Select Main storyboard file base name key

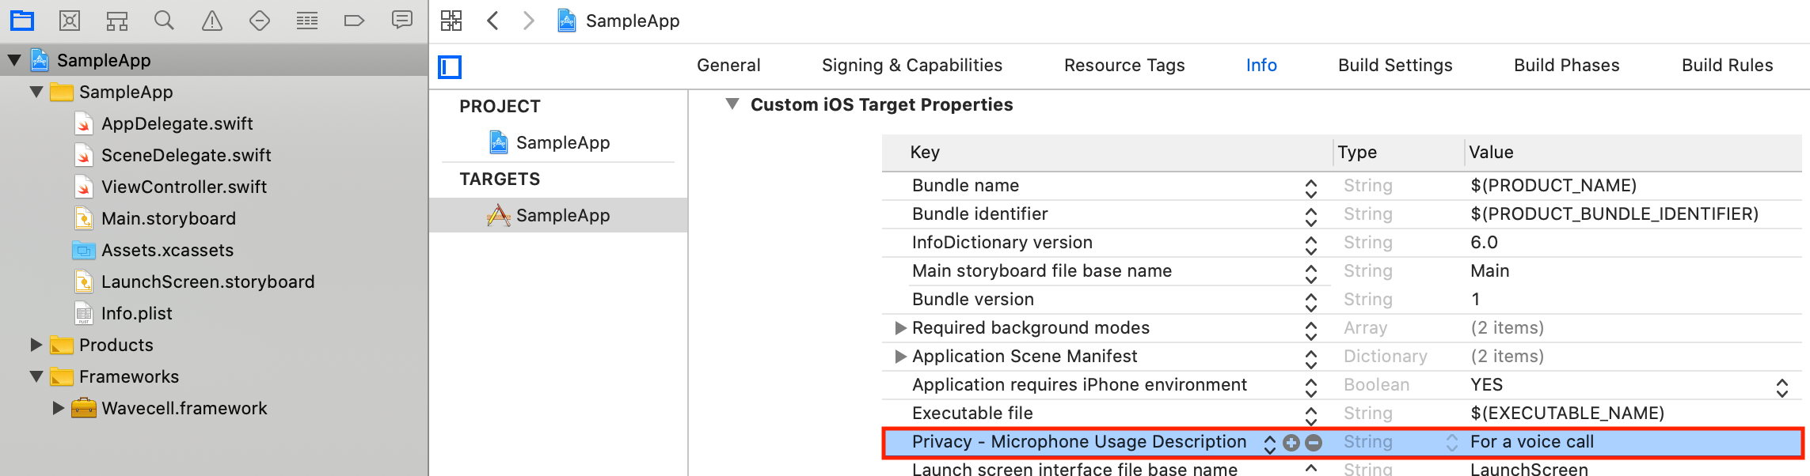click(1042, 270)
